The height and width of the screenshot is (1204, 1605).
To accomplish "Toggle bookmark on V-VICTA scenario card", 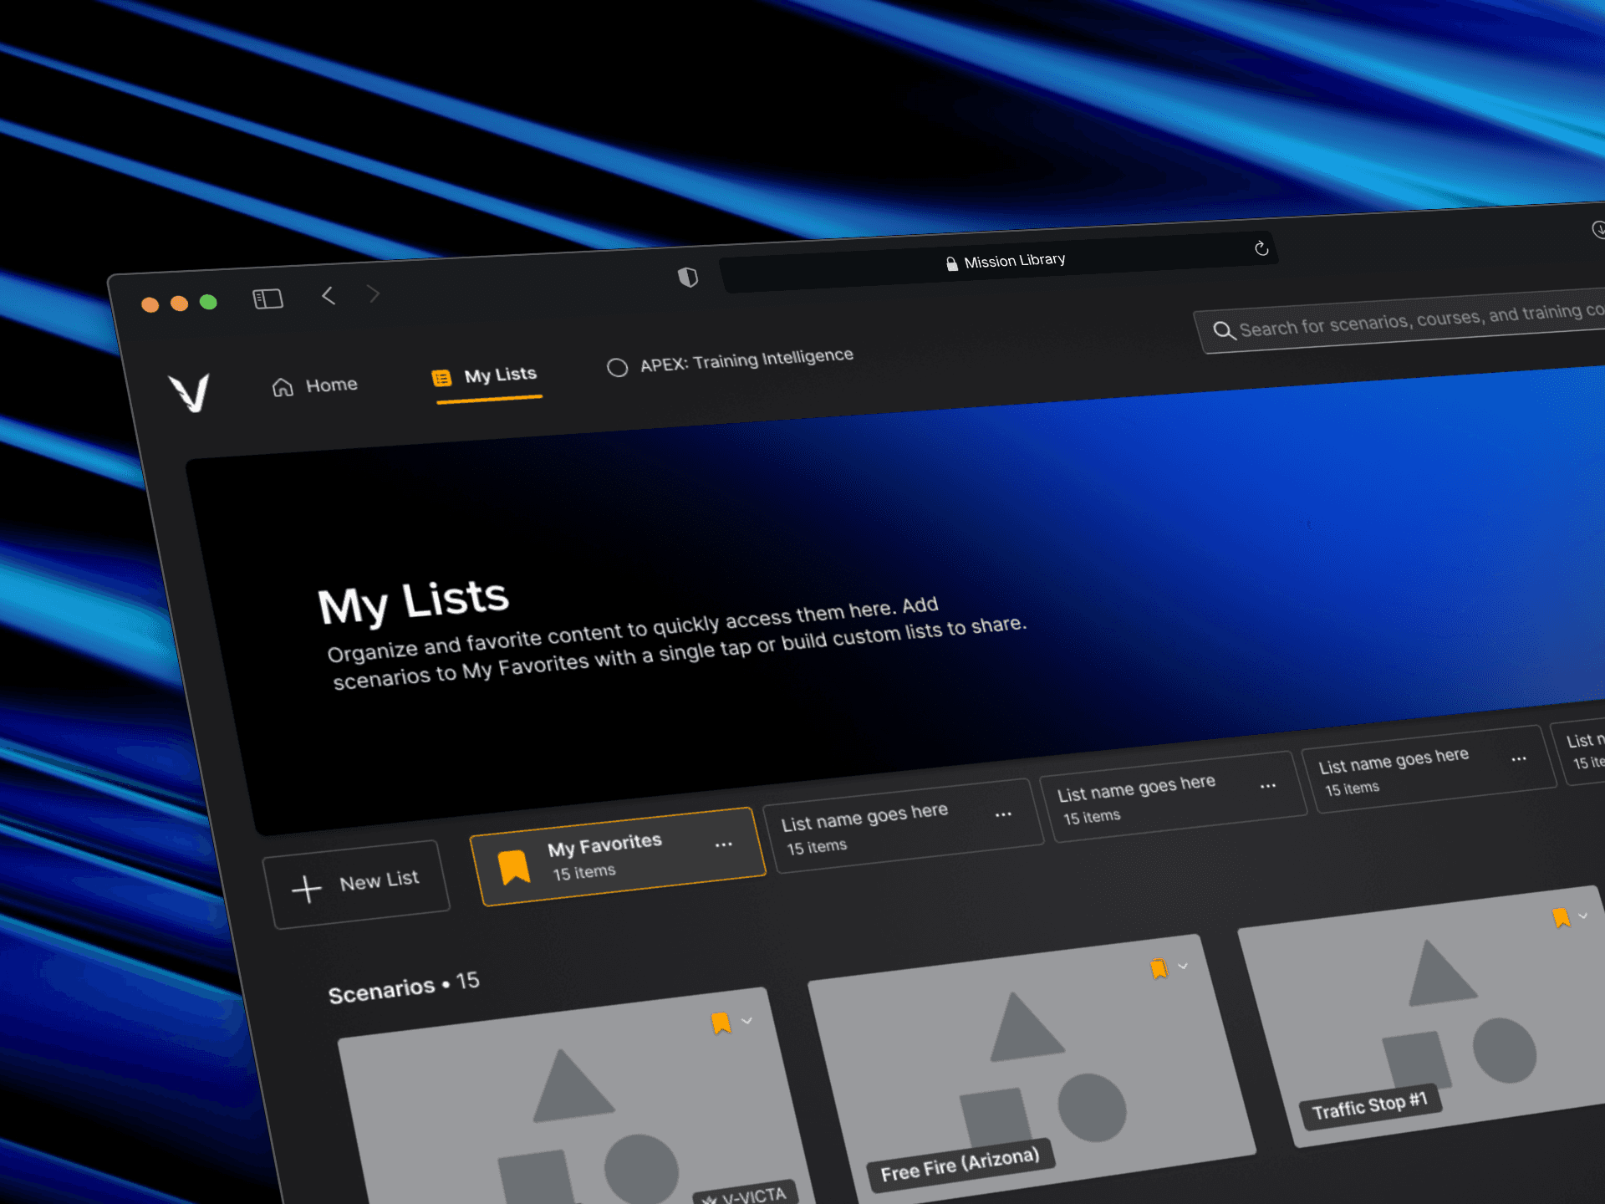I will pyautogui.click(x=721, y=1023).
